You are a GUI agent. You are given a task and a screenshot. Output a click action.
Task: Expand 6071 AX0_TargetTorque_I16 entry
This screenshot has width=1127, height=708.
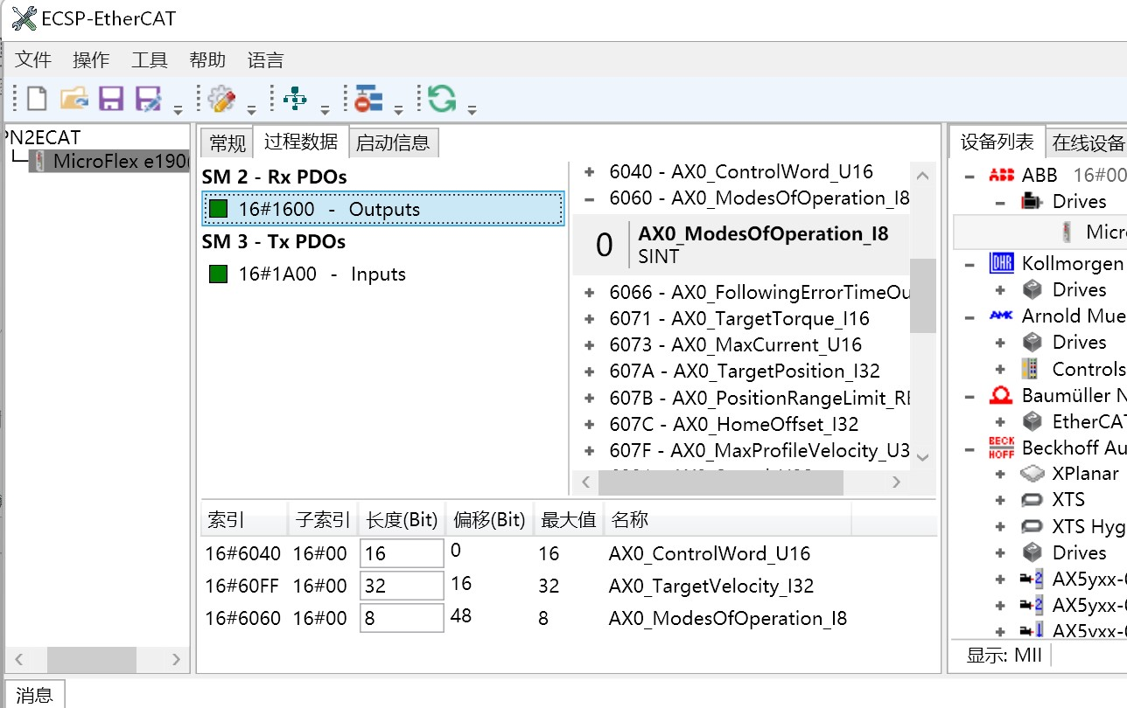click(590, 319)
